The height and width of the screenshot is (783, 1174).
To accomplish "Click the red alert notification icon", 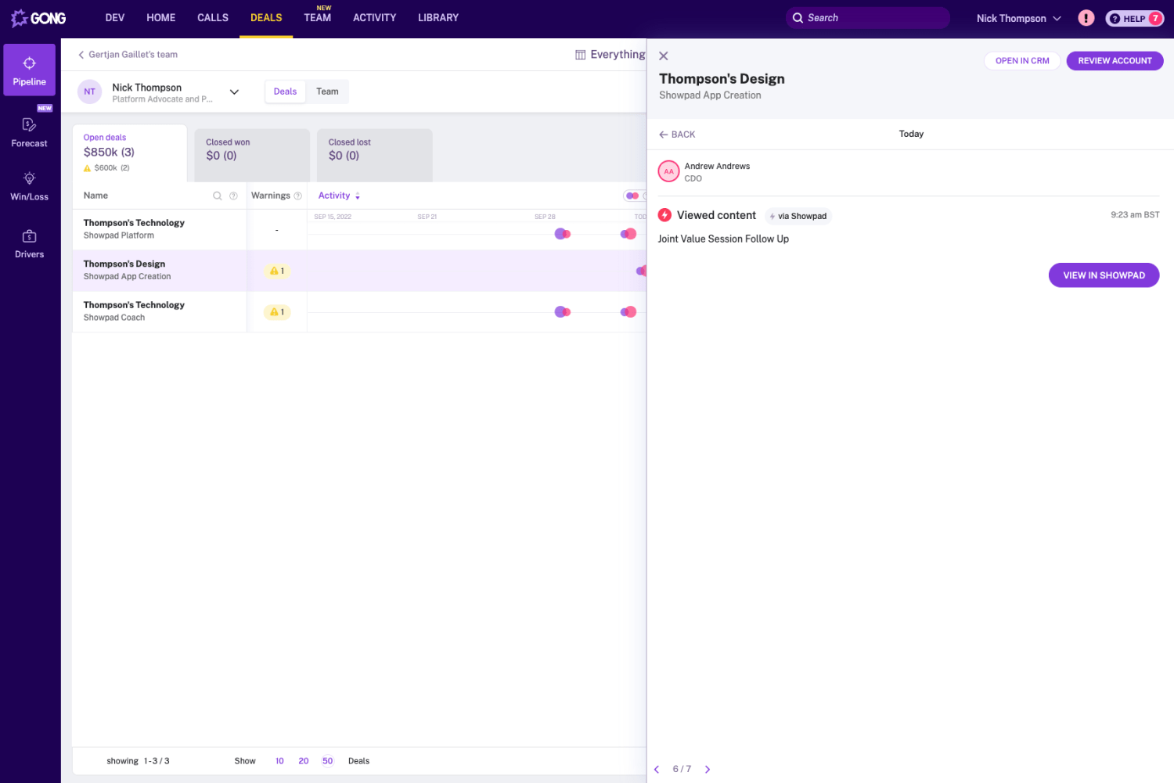I will pos(1086,18).
